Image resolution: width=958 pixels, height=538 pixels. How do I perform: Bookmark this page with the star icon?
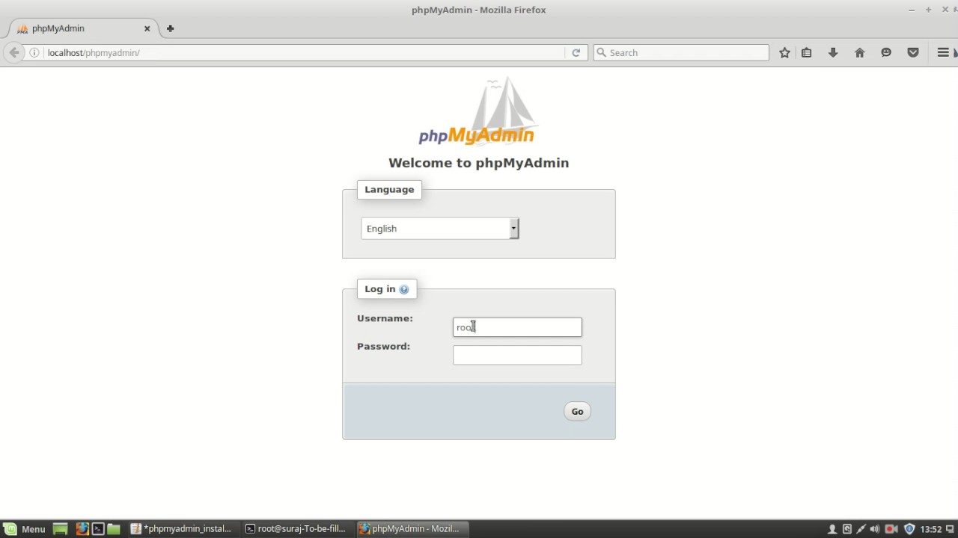[x=784, y=52]
